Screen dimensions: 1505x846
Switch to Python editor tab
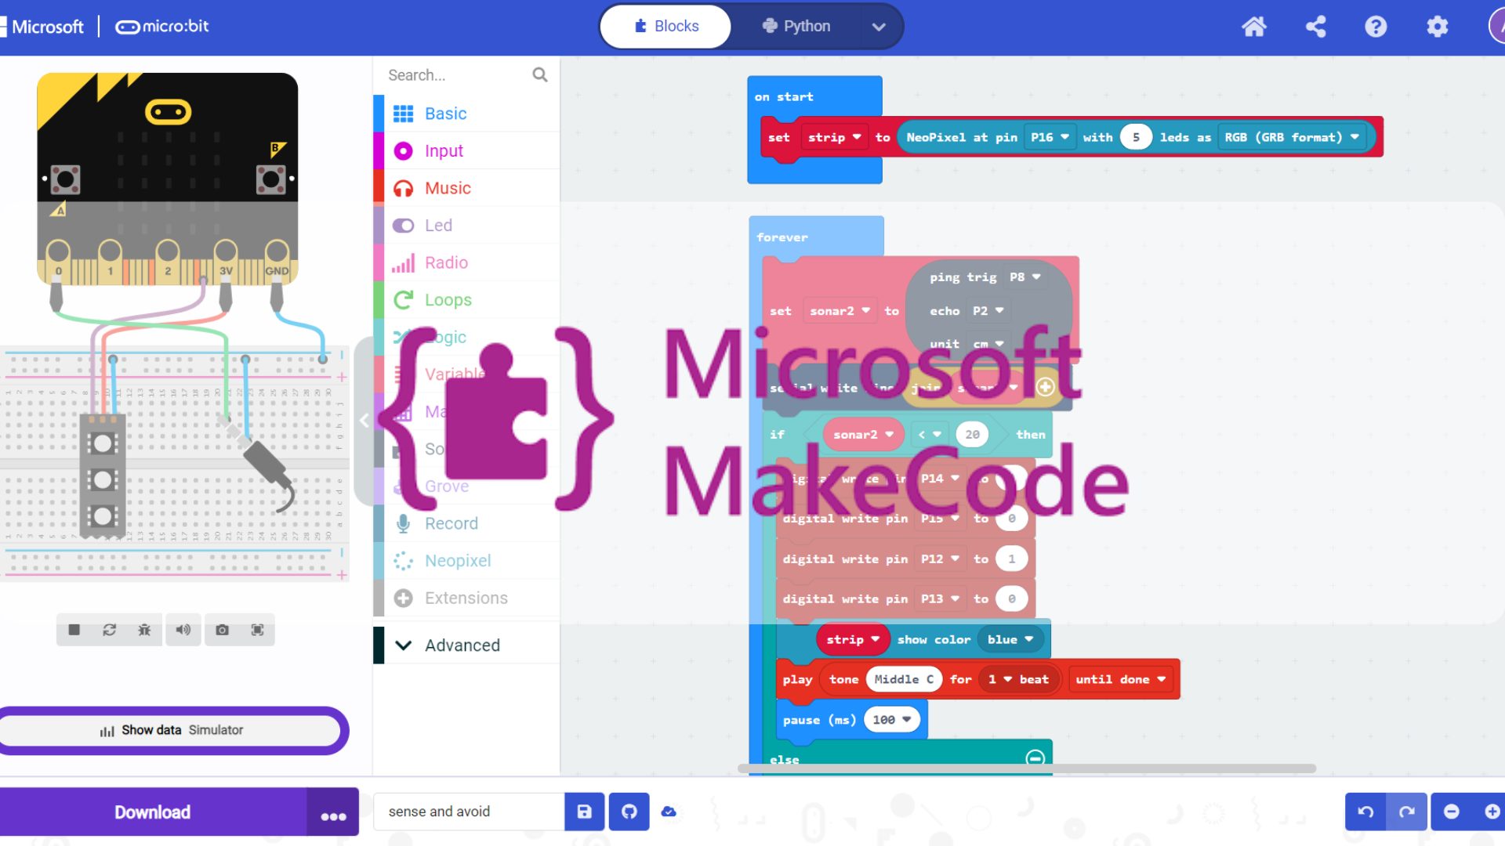pyautogui.click(x=796, y=26)
